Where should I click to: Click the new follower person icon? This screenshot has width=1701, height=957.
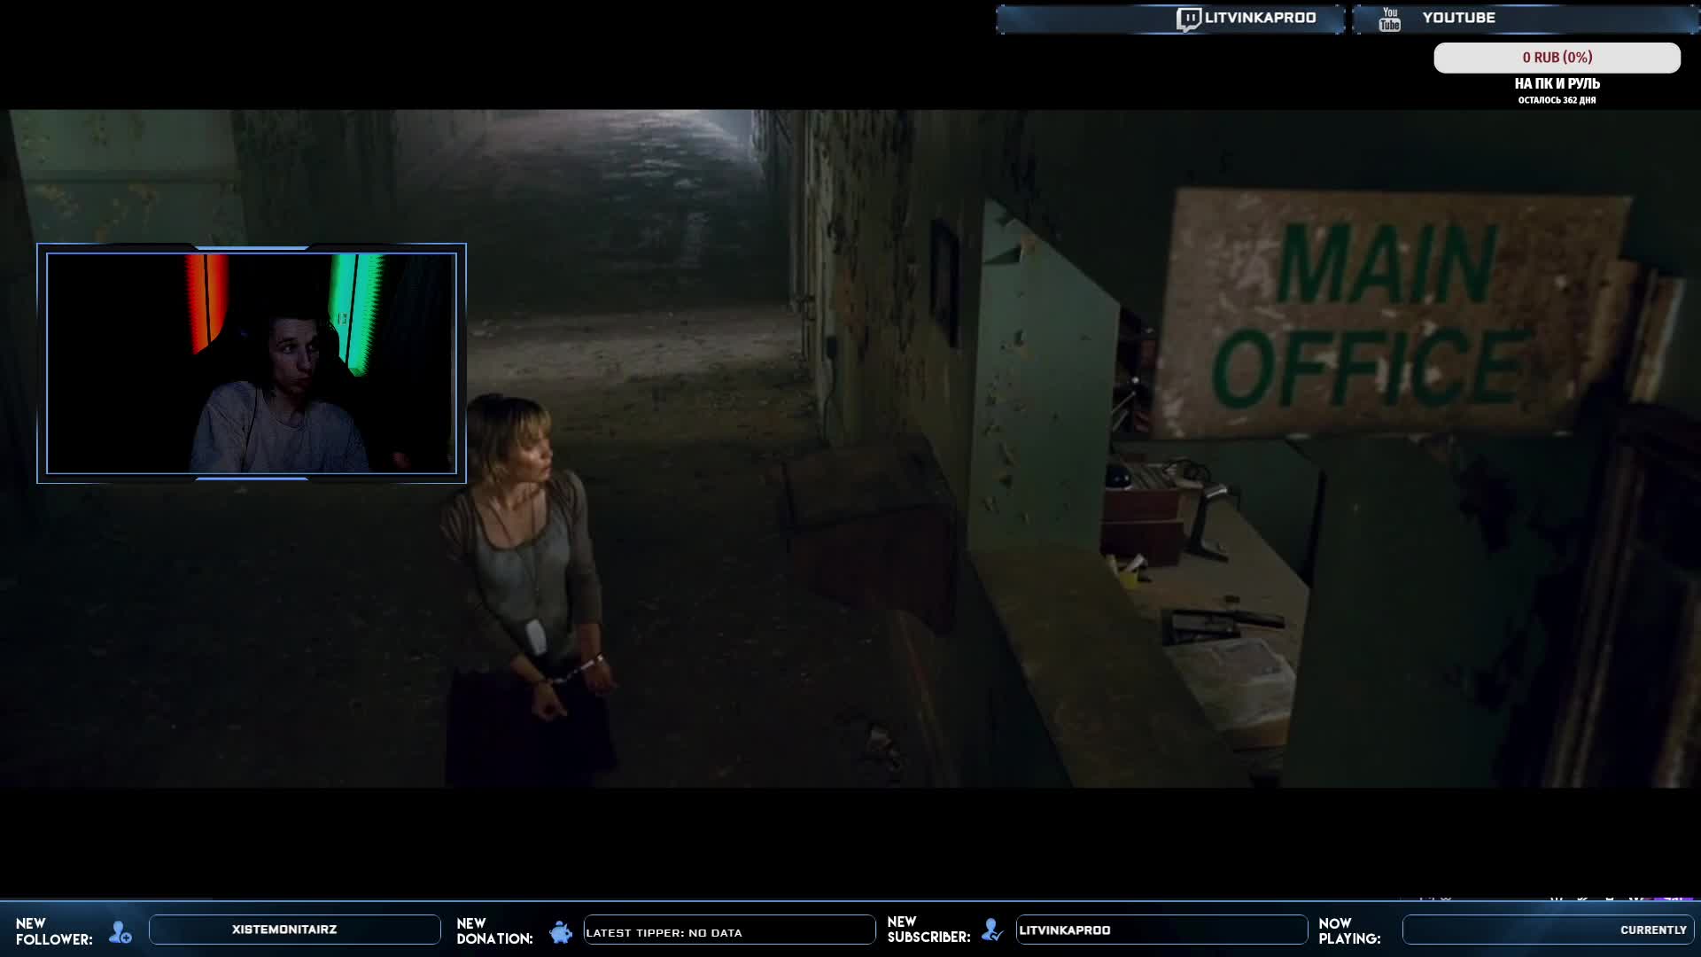(x=120, y=932)
